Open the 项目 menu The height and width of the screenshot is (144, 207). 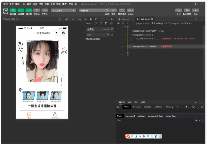[5, 4]
